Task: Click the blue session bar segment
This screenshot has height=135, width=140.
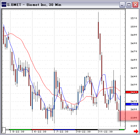Action: coord(64,130)
